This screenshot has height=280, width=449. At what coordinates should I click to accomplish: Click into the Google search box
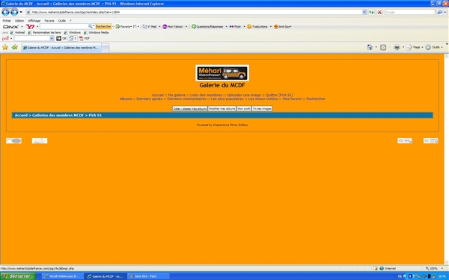409,12
